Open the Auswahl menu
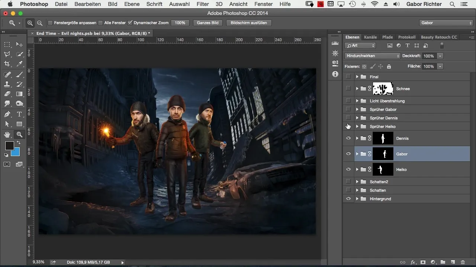The image size is (476, 267). [x=179, y=4]
